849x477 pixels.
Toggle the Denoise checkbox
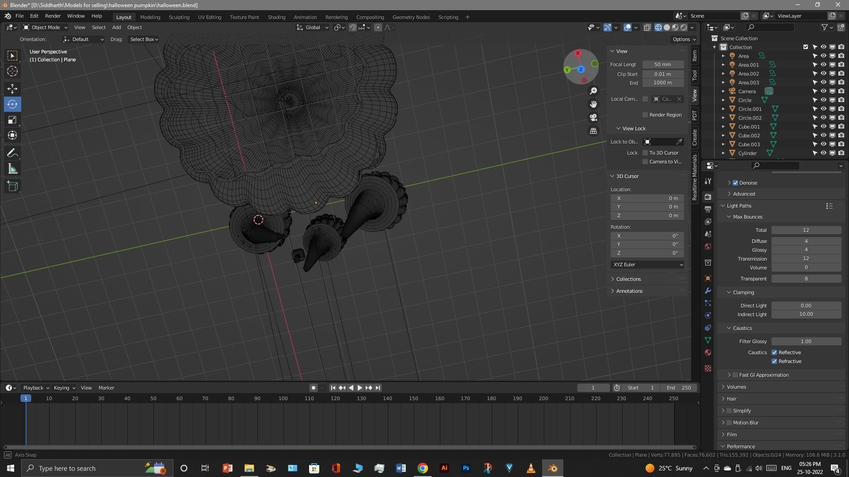click(735, 183)
